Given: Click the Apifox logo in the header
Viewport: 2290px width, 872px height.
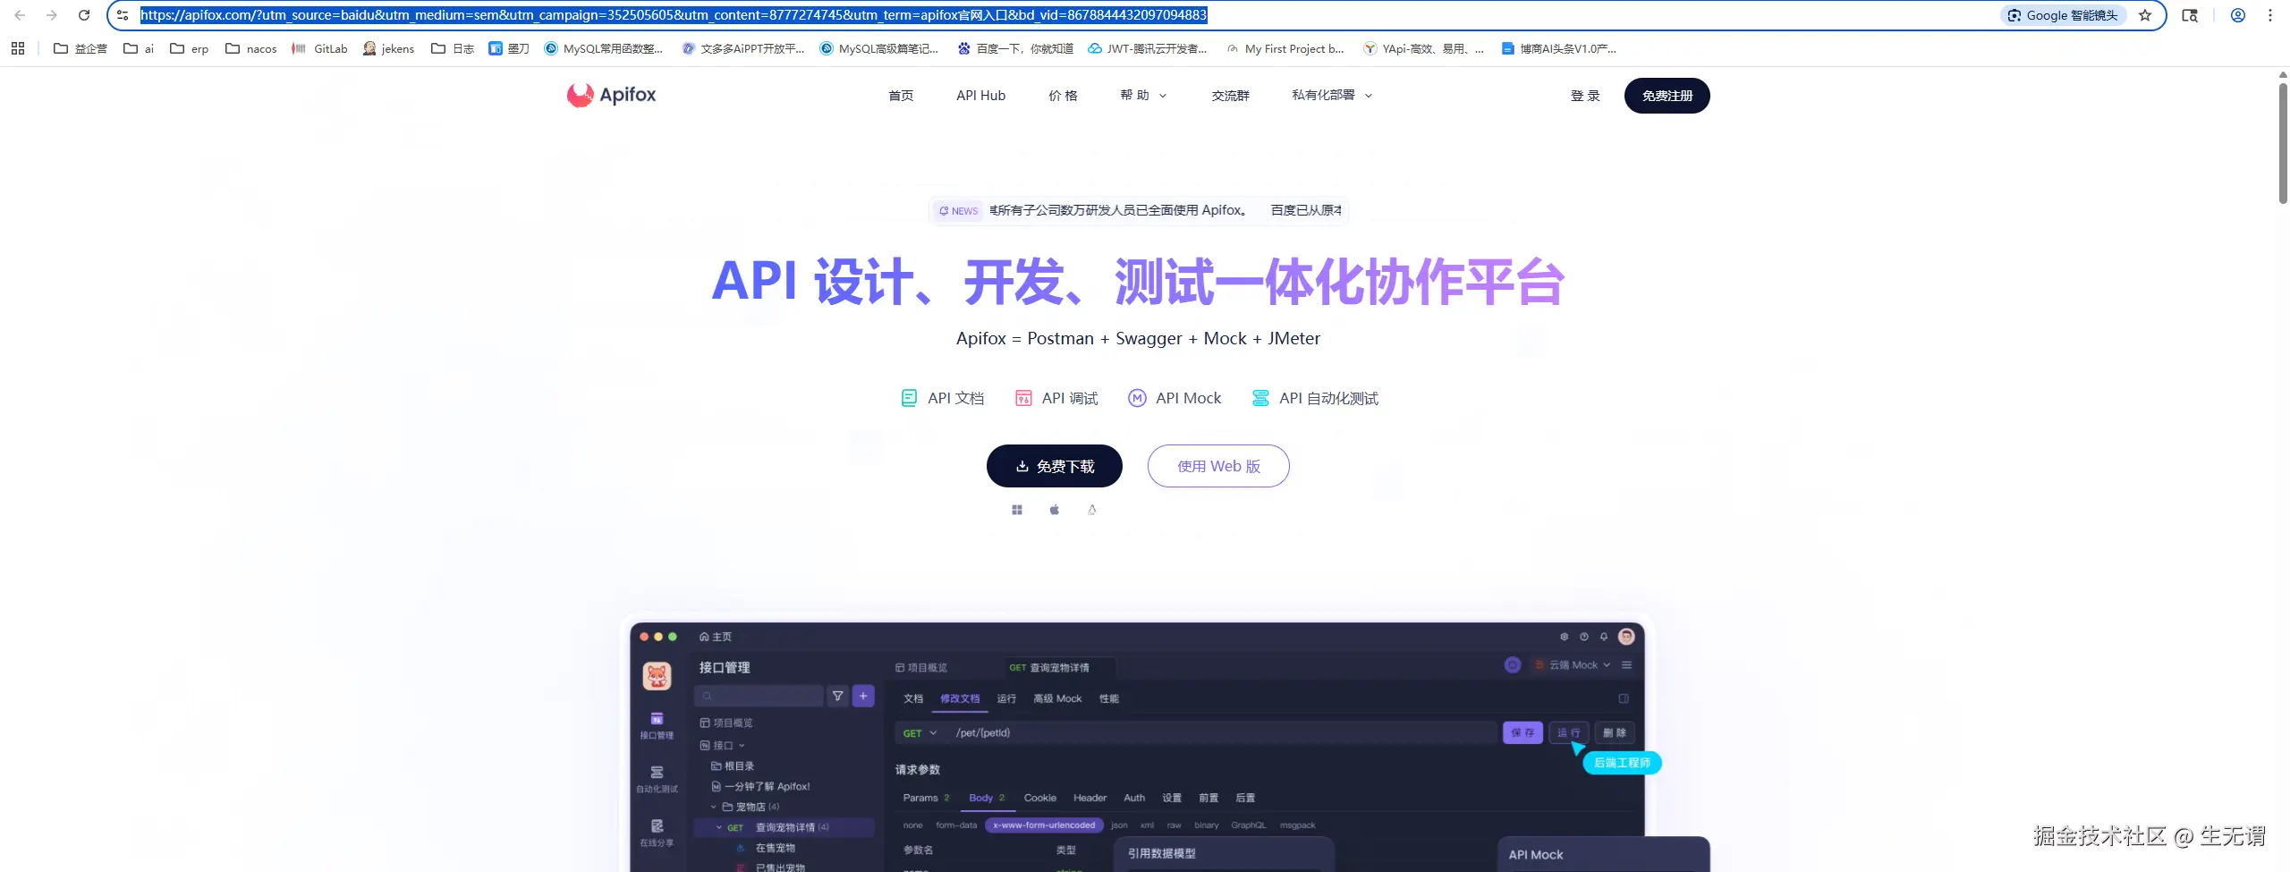Looking at the screenshot, I should click(612, 95).
